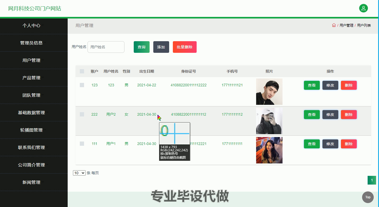The width and height of the screenshot is (379, 207).
Task: Open the 公司简介管理 sidebar item
Action: tap(34, 165)
